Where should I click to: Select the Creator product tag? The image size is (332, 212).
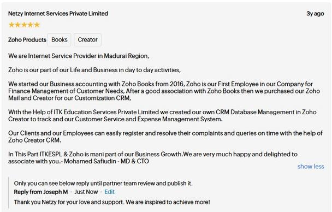(x=88, y=39)
